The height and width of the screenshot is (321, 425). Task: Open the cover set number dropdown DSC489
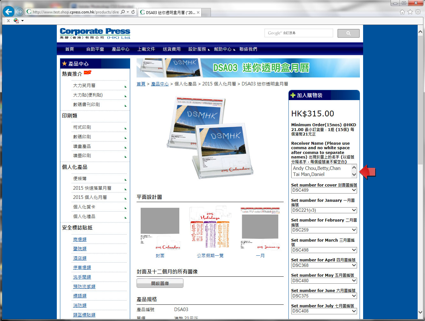(x=324, y=190)
